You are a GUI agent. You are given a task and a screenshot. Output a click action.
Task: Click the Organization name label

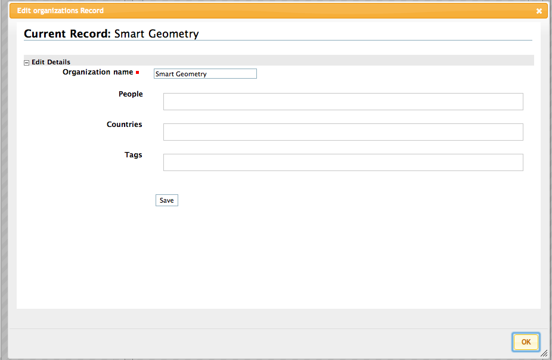point(98,72)
